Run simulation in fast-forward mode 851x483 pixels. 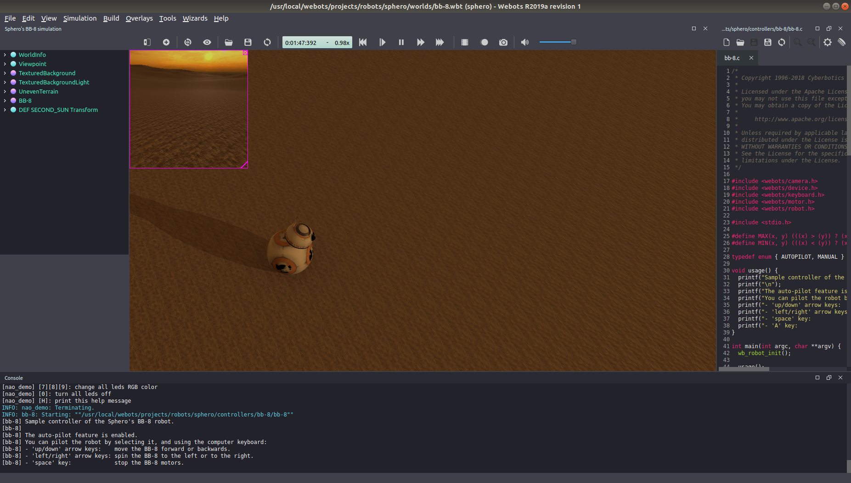[x=421, y=42]
